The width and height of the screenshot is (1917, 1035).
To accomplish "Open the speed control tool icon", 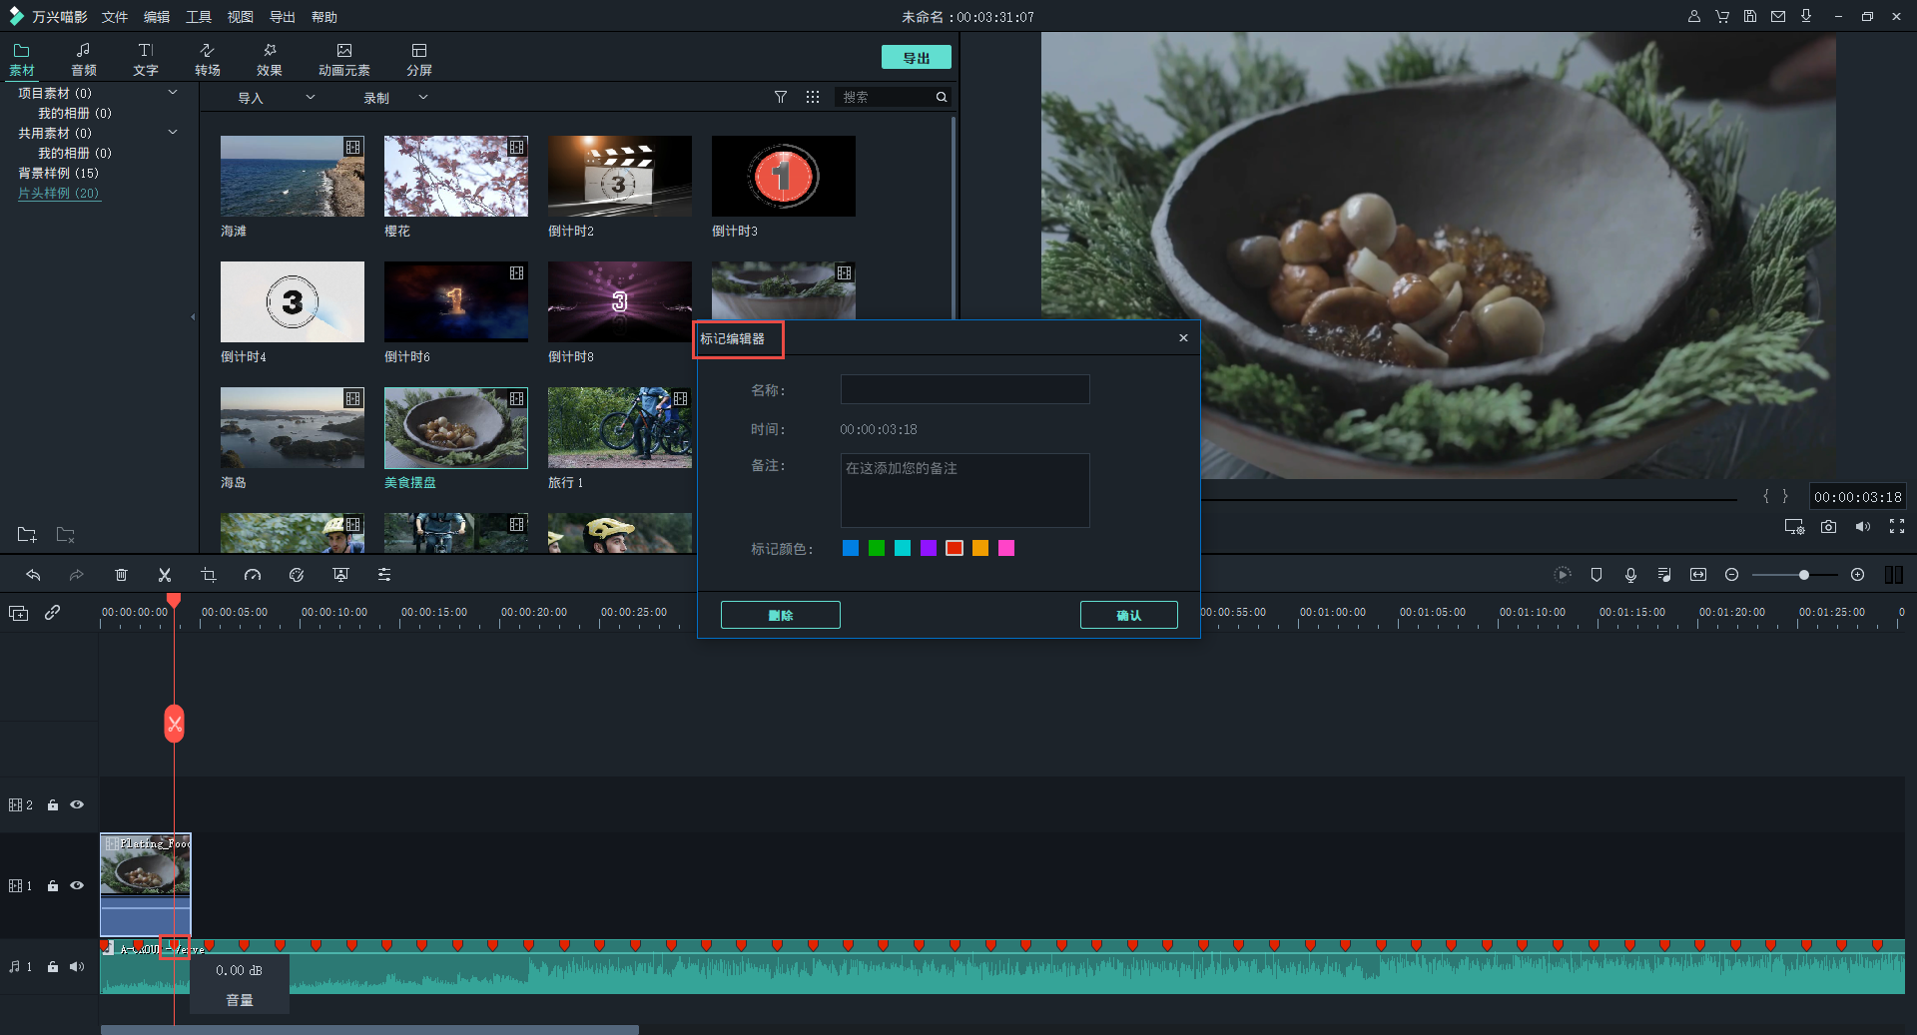I will pos(253,575).
